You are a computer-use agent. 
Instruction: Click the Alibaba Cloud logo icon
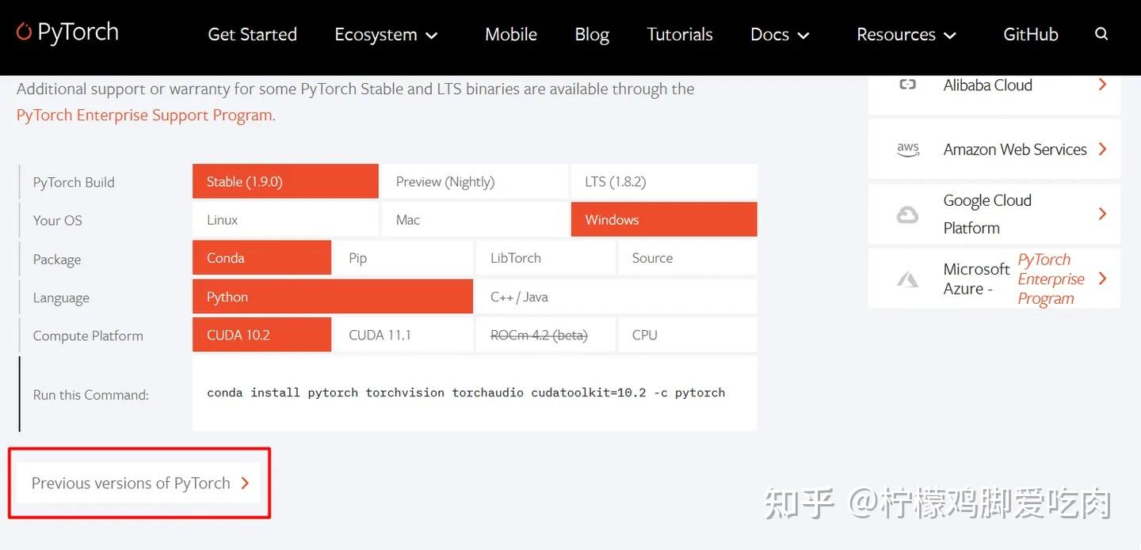pyautogui.click(x=907, y=85)
